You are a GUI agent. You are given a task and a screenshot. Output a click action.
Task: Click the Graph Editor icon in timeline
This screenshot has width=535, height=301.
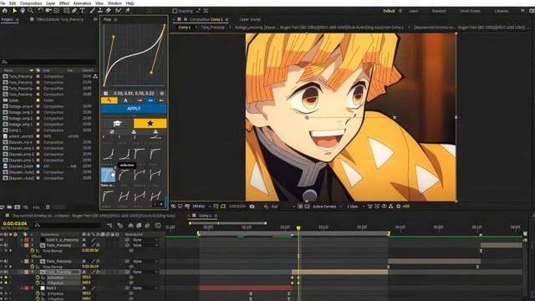point(158,225)
